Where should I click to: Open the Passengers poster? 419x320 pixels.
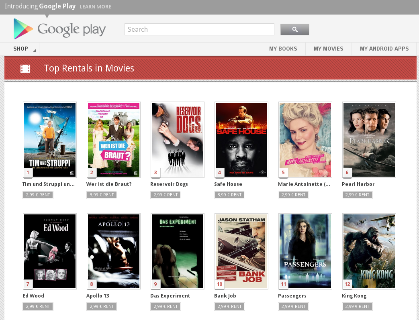[305, 251]
